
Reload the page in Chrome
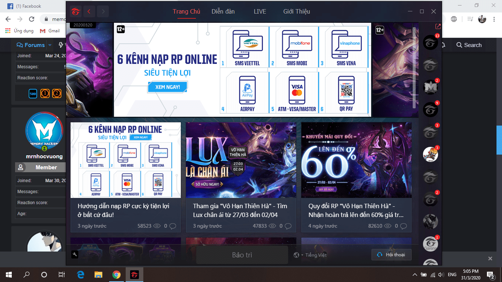tap(32, 19)
